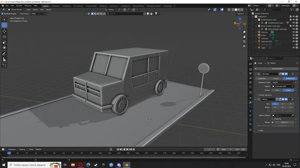Screen dimensions: 300x168
Task: Open the Global transform orientation dropdown
Action: click(x=111, y=10)
